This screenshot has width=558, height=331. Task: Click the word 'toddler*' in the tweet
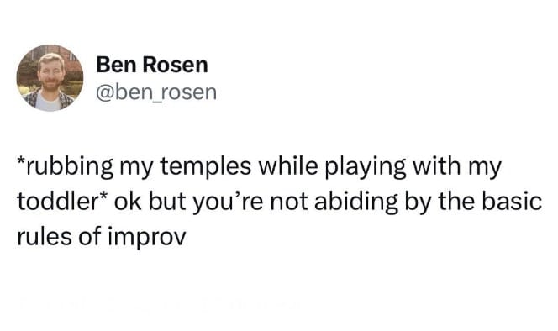click(63, 202)
